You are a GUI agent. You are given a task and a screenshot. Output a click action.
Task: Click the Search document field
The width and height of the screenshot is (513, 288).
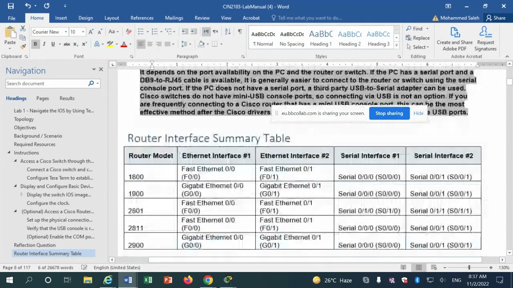(47, 83)
